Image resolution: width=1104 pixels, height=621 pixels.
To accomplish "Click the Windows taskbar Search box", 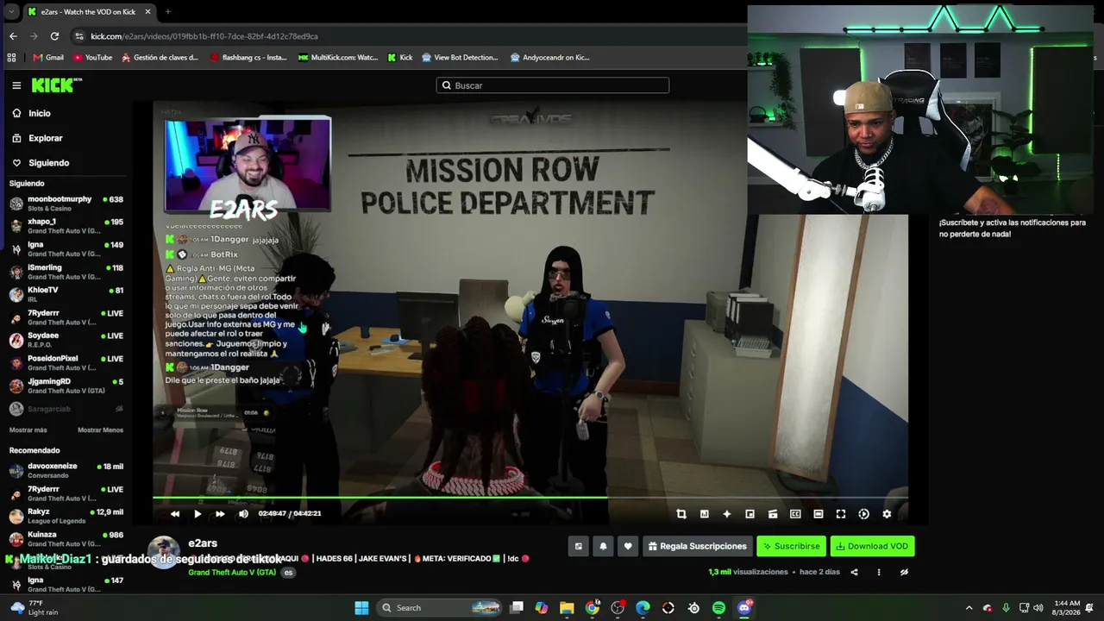I will (440, 608).
